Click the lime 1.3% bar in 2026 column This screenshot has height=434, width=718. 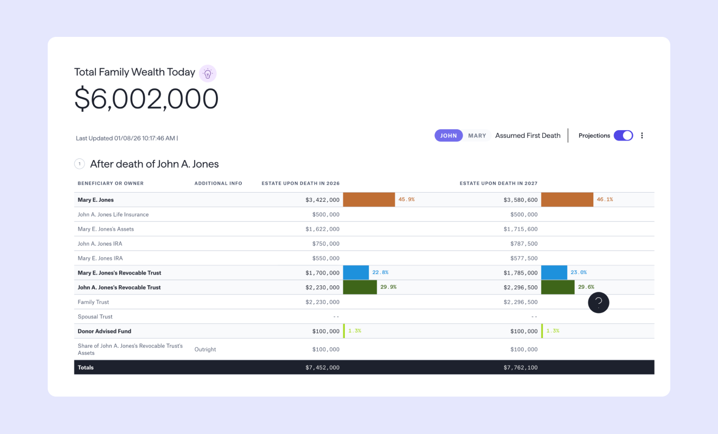tap(344, 331)
